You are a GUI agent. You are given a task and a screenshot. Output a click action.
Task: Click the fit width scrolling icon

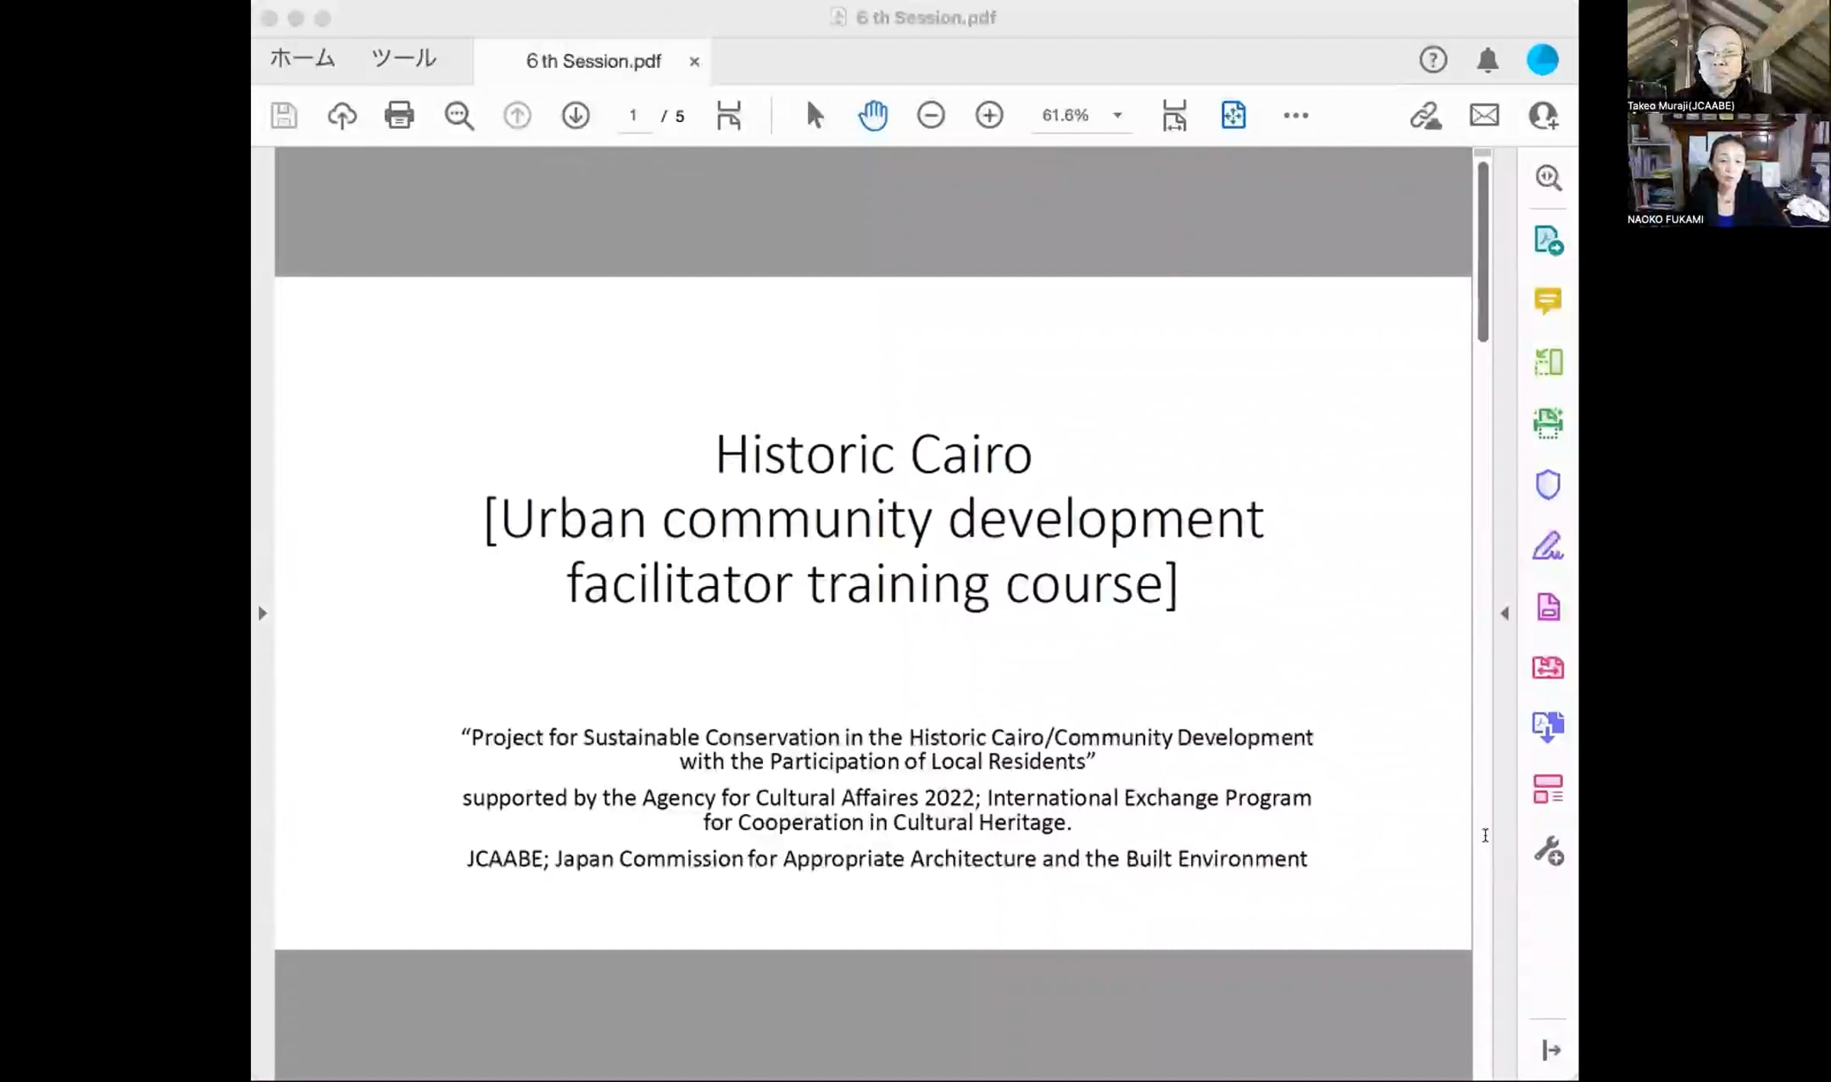(1175, 116)
